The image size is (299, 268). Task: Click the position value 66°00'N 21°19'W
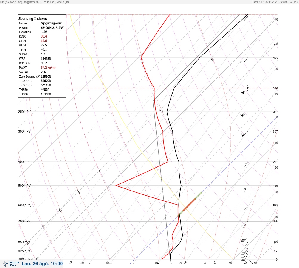(x=52, y=28)
